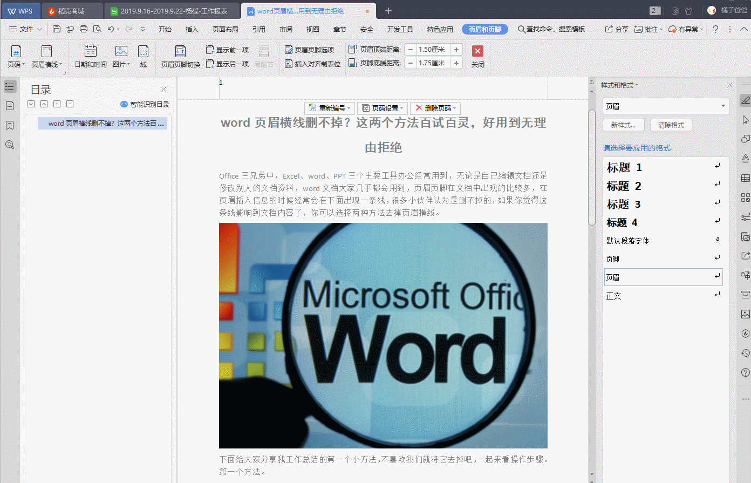
Task: Click the 1.50厘米 header distance field
Action: pos(433,50)
